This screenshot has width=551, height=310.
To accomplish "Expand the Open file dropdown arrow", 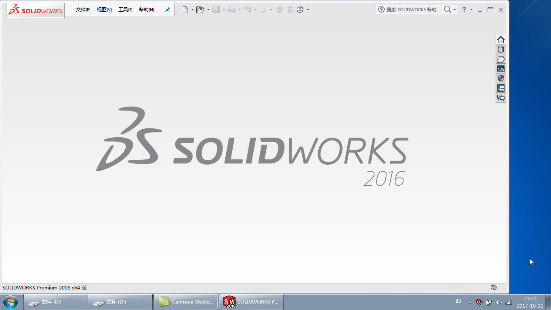I will 208,10.
